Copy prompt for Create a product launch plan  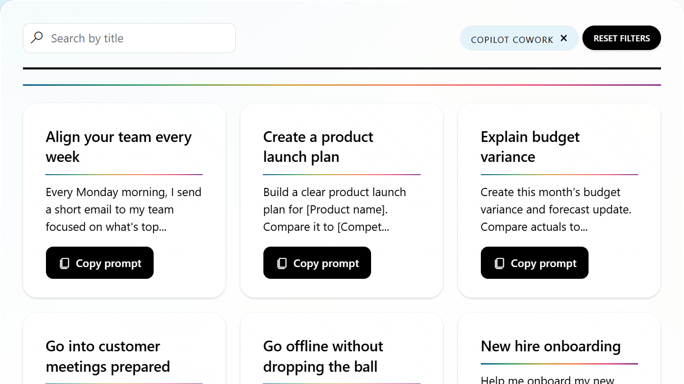317,263
